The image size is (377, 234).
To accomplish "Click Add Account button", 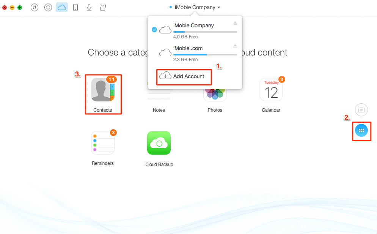I will pyautogui.click(x=184, y=76).
